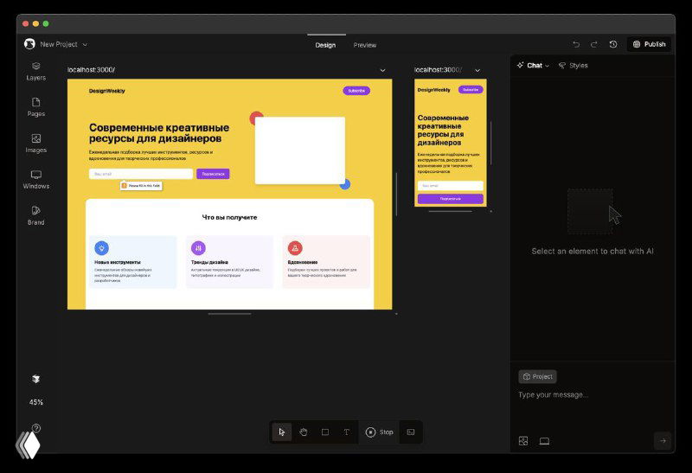The image size is (692, 473).
Task: Expand mobile frame localhost:3000 chevron
Action: point(477,70)
